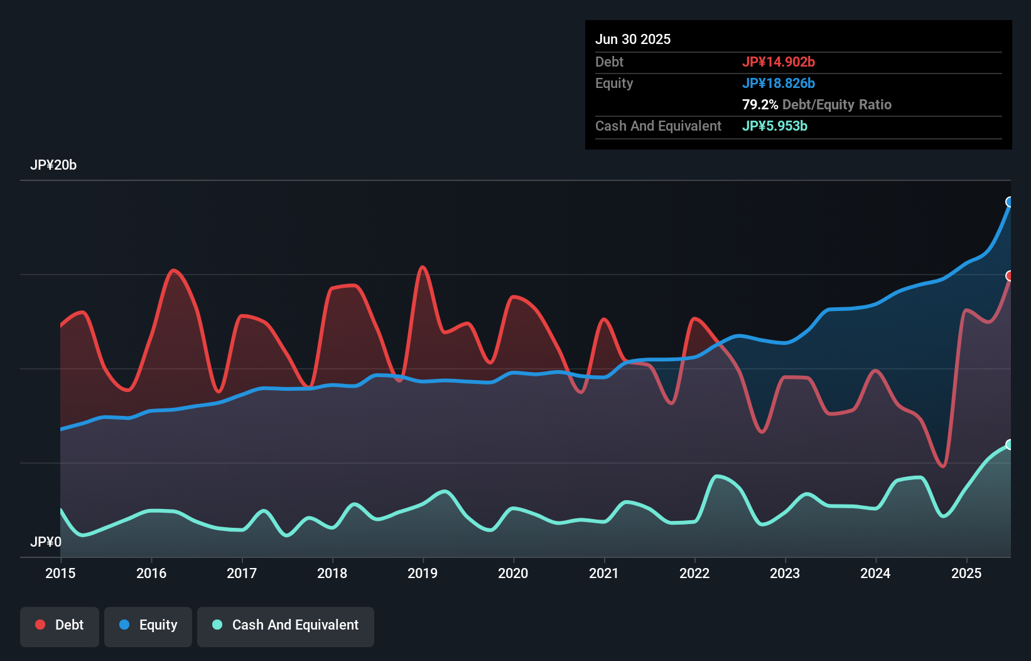Click the red Debt value JP¥14.902b
1031x661 pixels.
pos(779,62)
